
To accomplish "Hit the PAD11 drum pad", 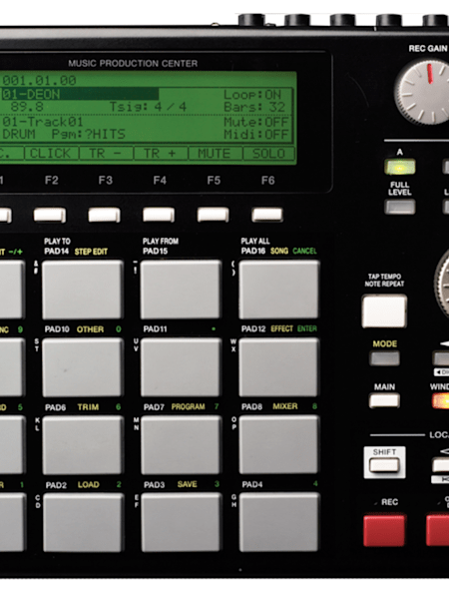I will pyautogui.click(x=181, y=367).
